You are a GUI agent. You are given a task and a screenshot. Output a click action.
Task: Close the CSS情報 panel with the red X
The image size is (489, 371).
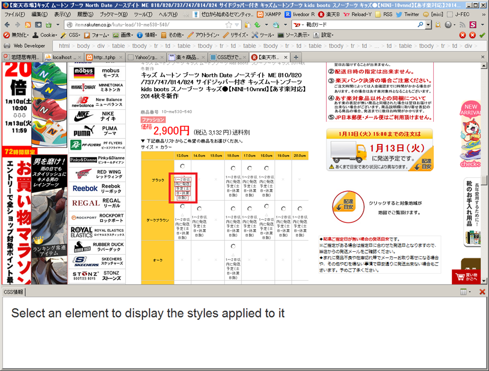482,292
